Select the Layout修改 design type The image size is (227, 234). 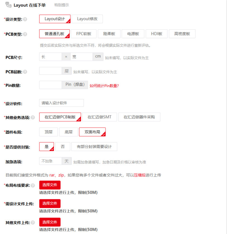coord(87,19)
